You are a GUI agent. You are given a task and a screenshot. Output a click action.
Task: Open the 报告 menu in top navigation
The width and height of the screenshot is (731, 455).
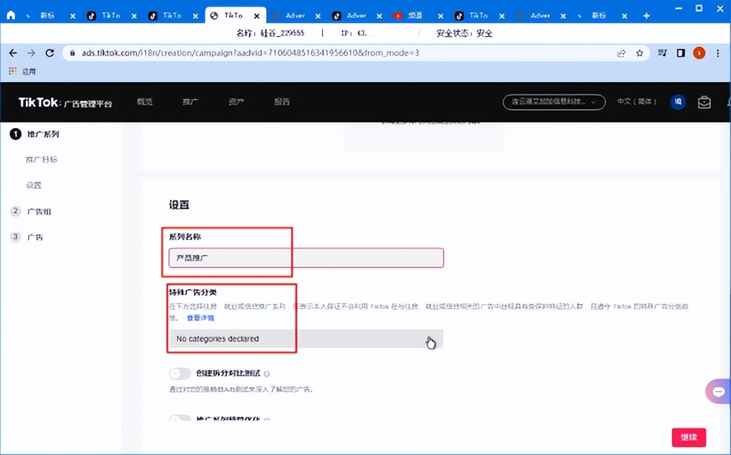click(282, 102)
